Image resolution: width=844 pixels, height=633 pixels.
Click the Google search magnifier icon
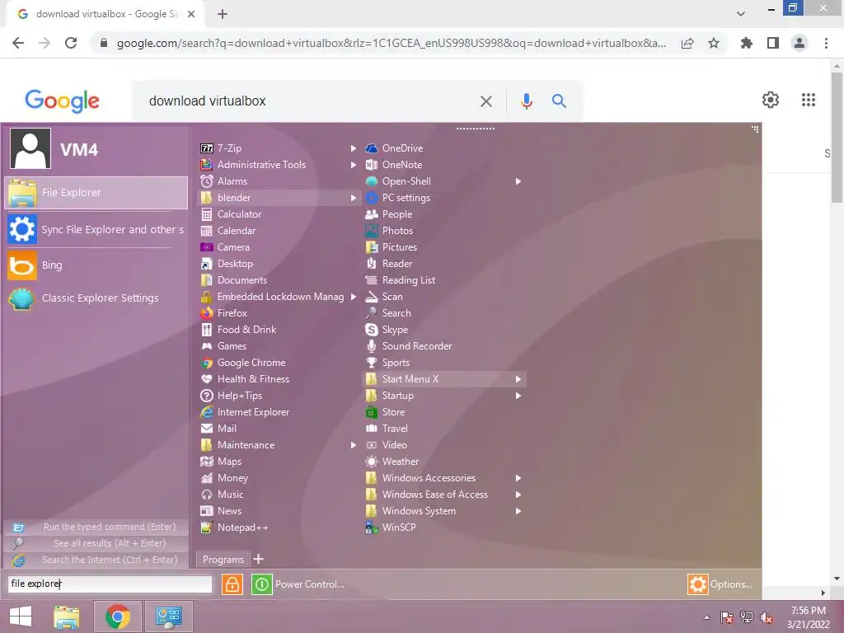(559, 101)
